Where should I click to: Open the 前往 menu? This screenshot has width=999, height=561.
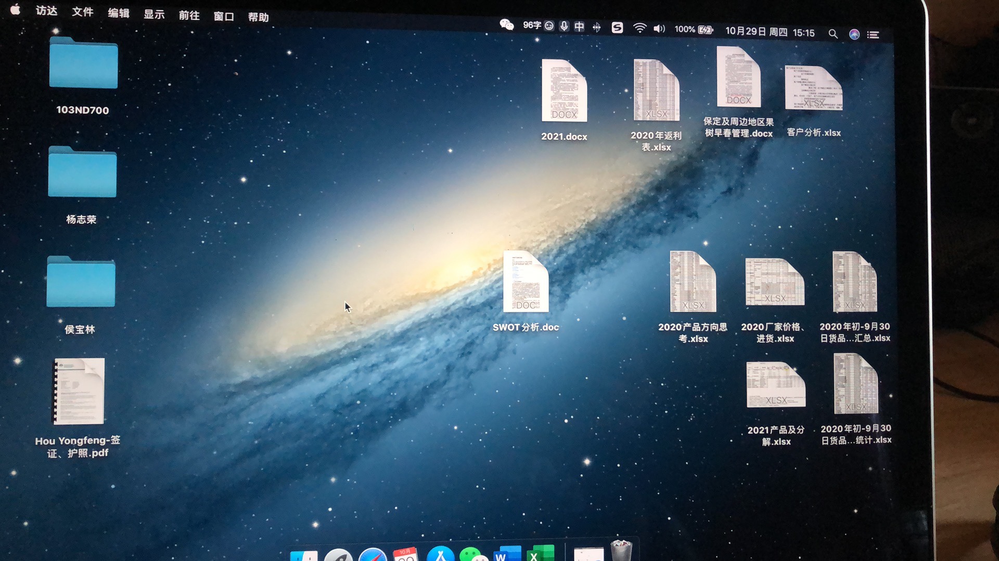point(189,15)
